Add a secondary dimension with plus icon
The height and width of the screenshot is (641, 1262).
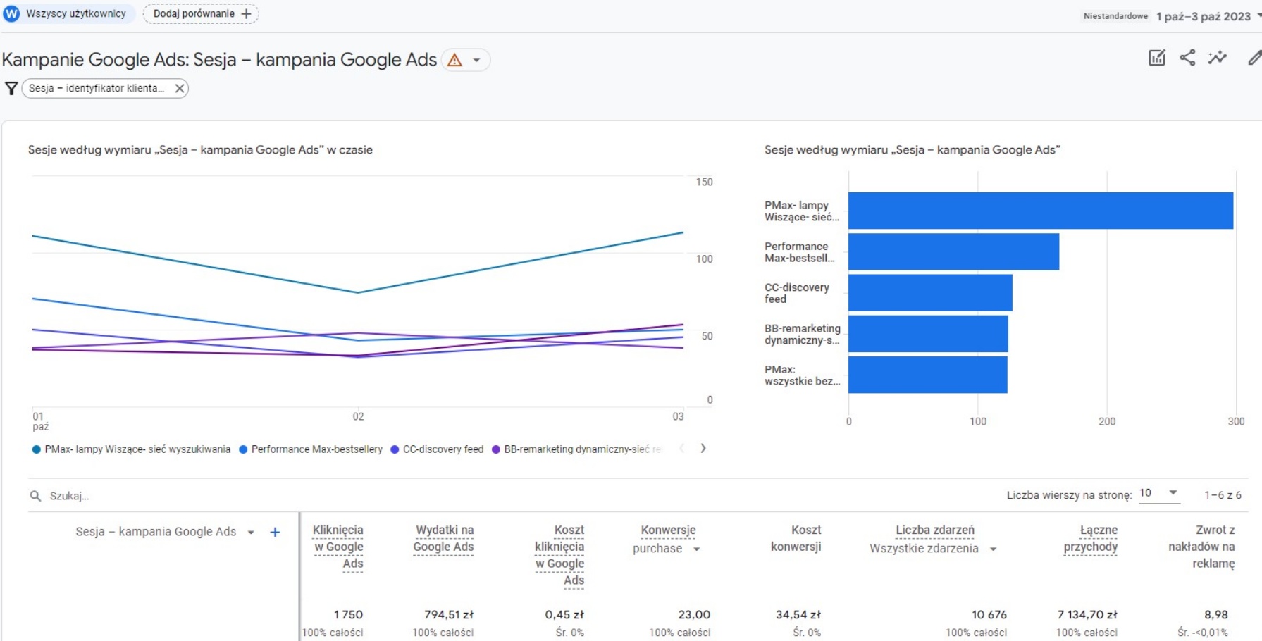coord(275,533)
